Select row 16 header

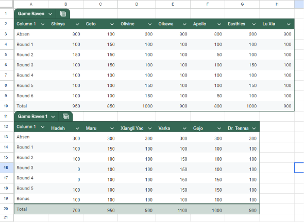[6, 168]
